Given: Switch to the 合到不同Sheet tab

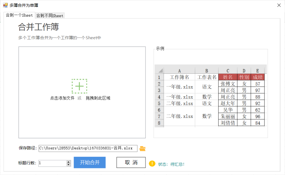Looking at the screenshot, I should click(x=50, y=16).
